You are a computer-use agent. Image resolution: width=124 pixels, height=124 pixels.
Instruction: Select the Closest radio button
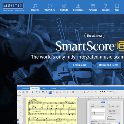pyautogui.click(x=91, y=123)
